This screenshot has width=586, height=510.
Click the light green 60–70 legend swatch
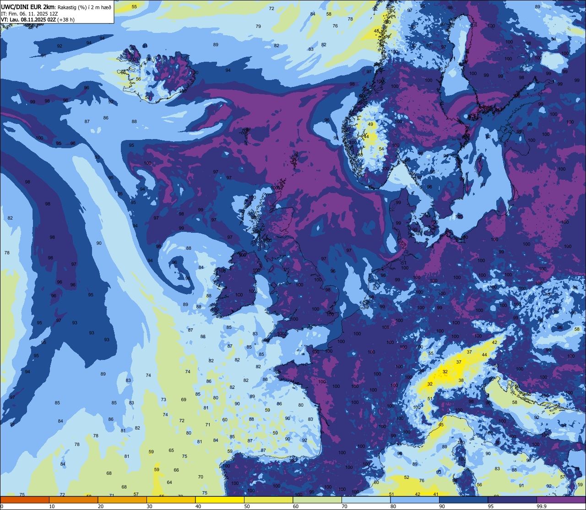pyautogui.click(x=317, y=500)
